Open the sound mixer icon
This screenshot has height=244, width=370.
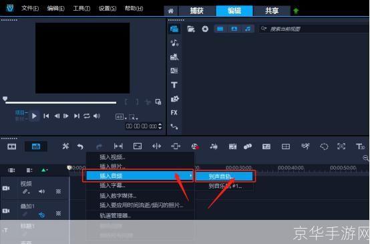point(214,146)
